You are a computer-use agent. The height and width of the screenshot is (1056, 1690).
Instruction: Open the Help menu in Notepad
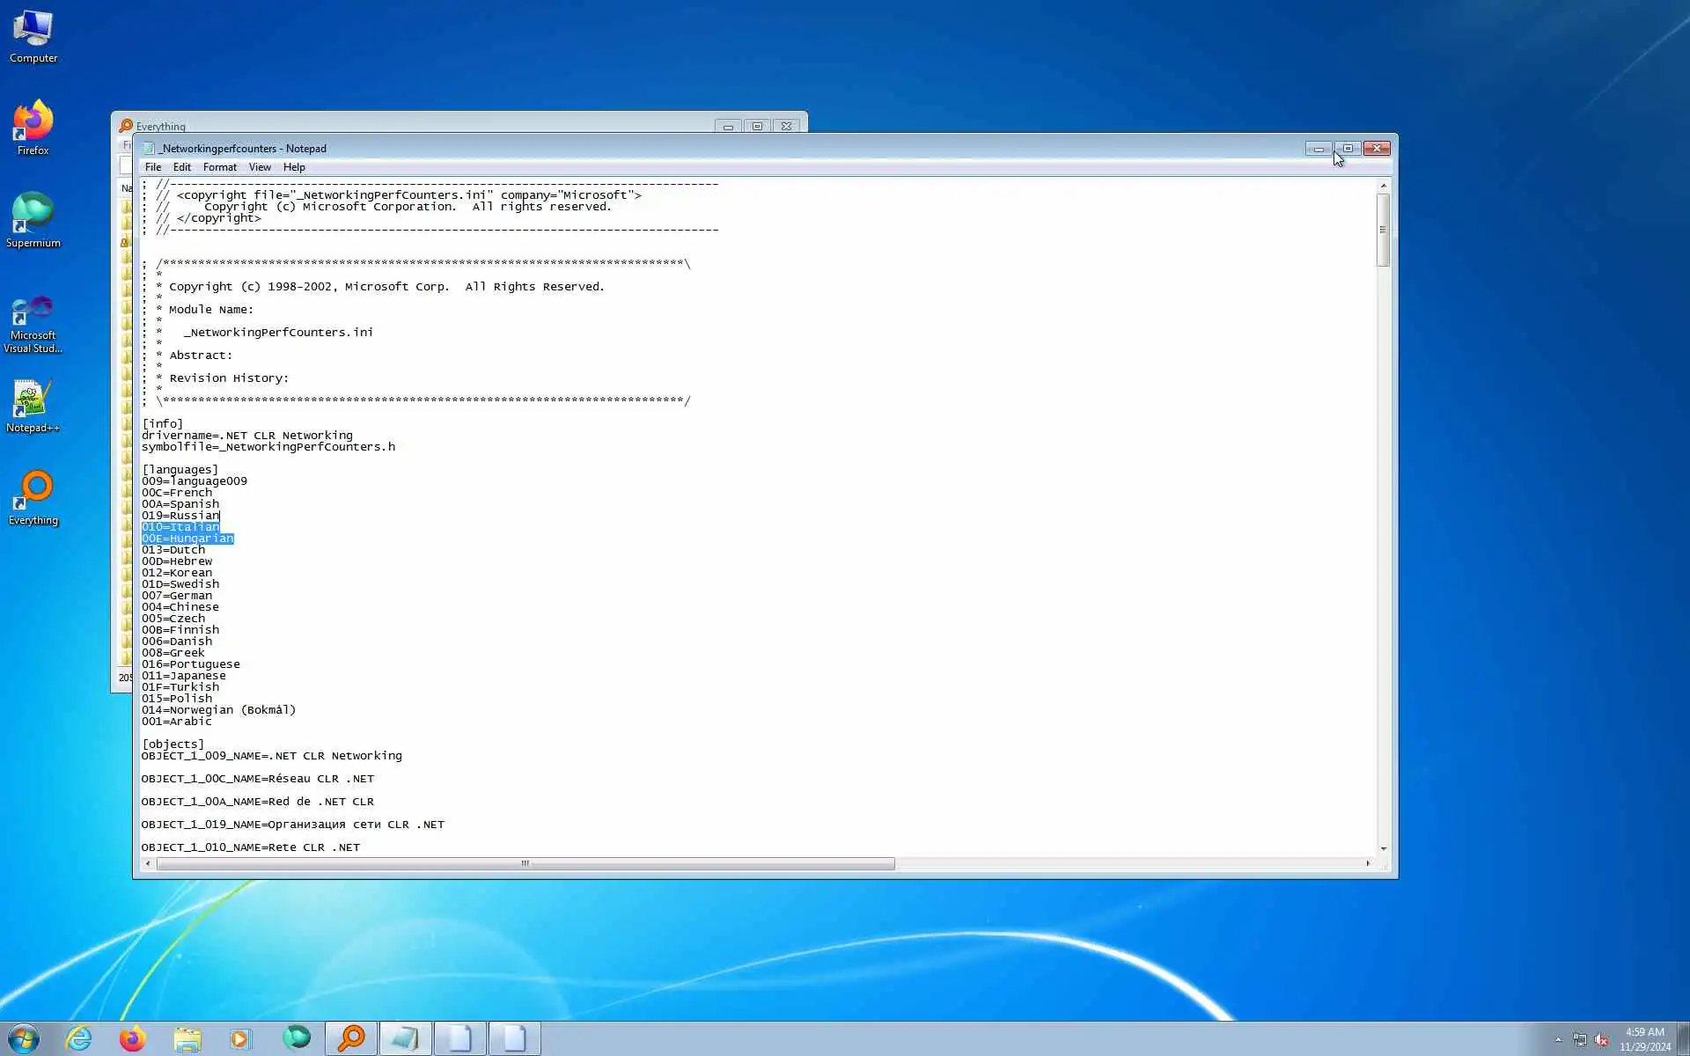pyautogui.click(x=294, y=167)
